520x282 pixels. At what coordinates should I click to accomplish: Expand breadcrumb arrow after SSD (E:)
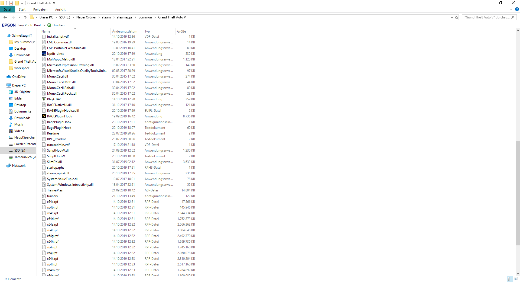(x=73, y=17)
